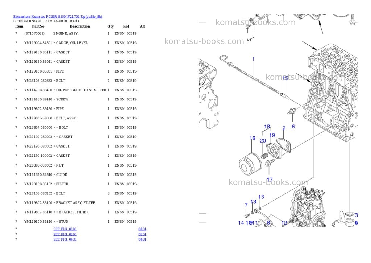Click diagram callout 2 for the gasket

coord(284,128)
